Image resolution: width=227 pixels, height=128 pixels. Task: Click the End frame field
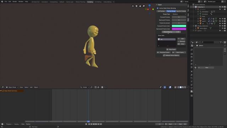[182, 124]
